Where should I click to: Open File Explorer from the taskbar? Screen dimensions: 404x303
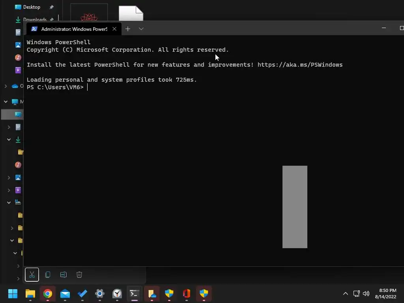[x=30, y=294]
